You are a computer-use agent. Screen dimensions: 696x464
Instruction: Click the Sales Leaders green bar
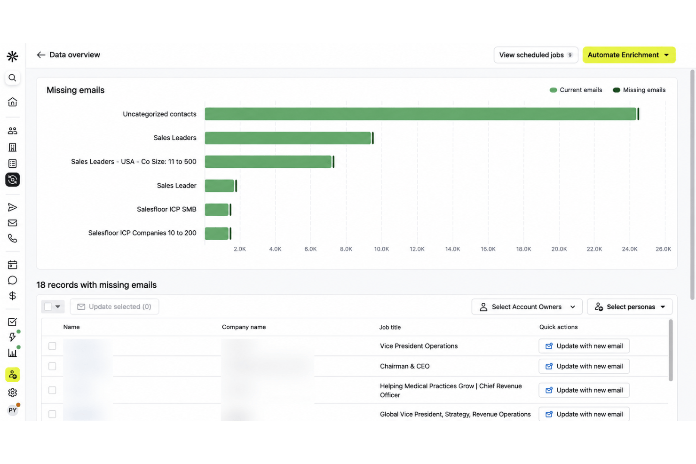click(288, 138)
